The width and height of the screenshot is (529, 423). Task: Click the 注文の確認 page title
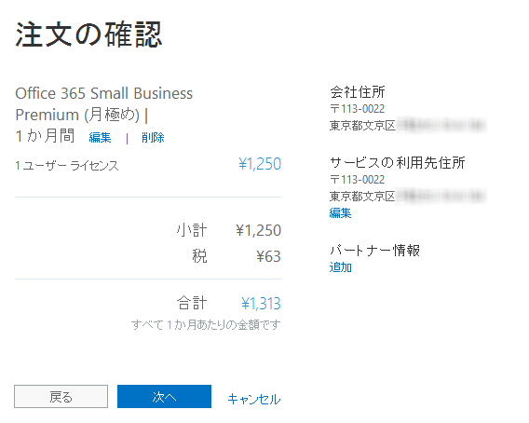coord(88,34)
